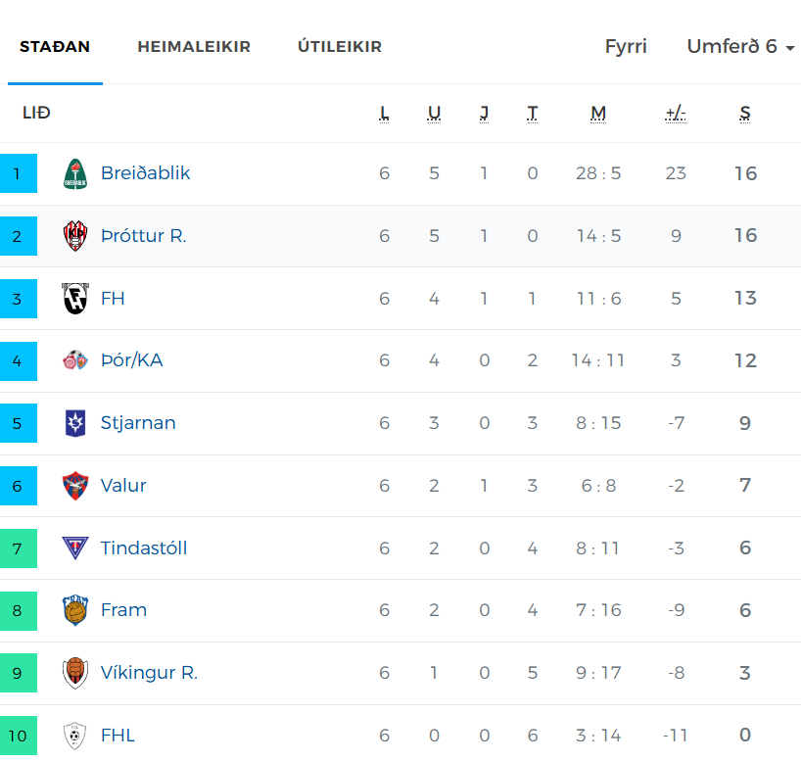Switch to the Útileikir tab

tap(340, 46)
